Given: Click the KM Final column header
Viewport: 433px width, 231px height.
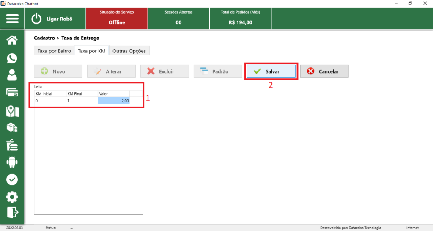Looking at the screenshot, I should (81, 93).
